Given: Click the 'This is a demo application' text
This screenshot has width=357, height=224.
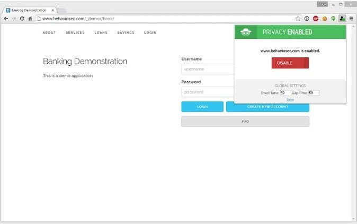Looking at the screenshot, I should (x=68, y=75).
